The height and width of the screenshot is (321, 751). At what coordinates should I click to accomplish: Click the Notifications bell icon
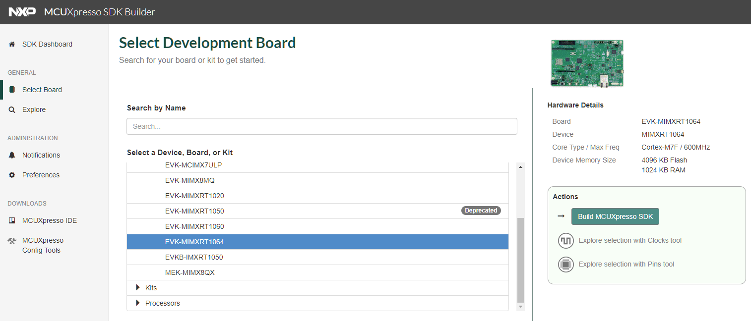pos(12,155)
